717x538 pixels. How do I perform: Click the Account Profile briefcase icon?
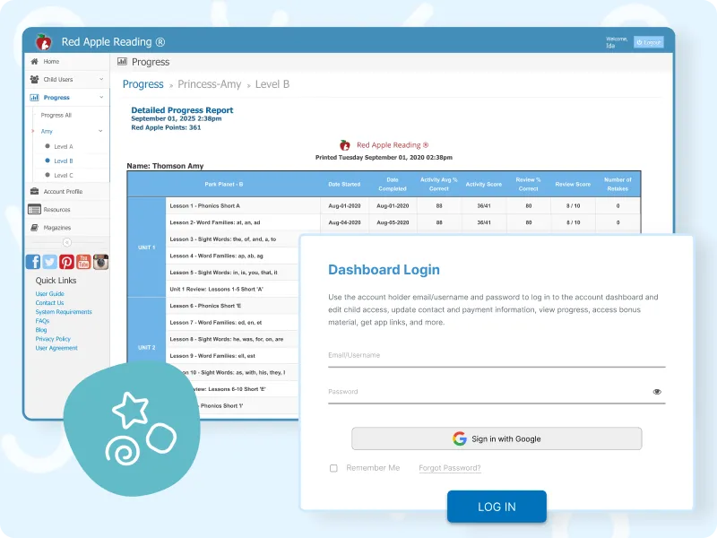[x=34, y=191]
